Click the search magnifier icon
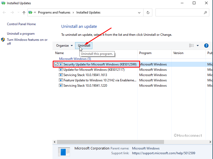This screenshot has height=159, width=213. pyautogui.click(x=205, y=12)
